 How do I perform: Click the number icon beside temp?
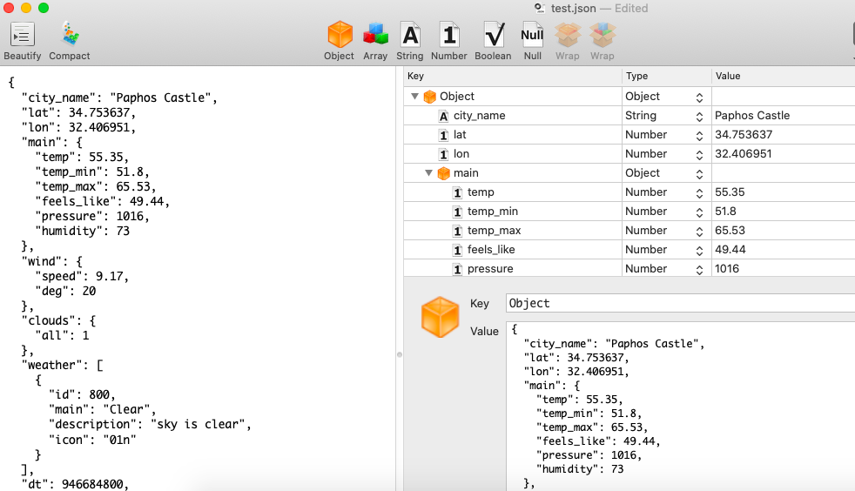pos(457,192)
